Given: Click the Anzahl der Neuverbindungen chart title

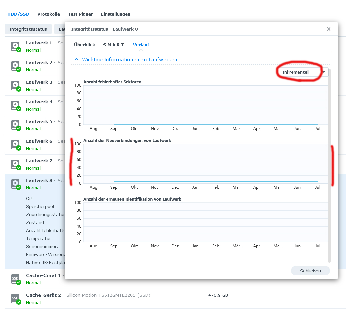Looking at the screenshot, I should click(x=127, y=141).
